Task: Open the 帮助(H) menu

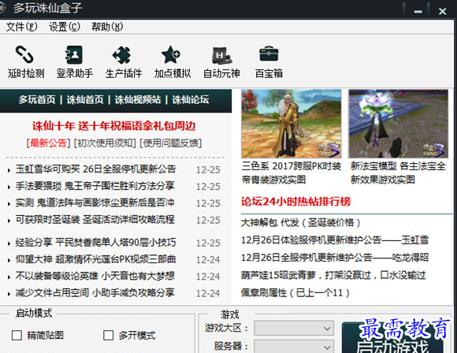Action: coord(107,27)
